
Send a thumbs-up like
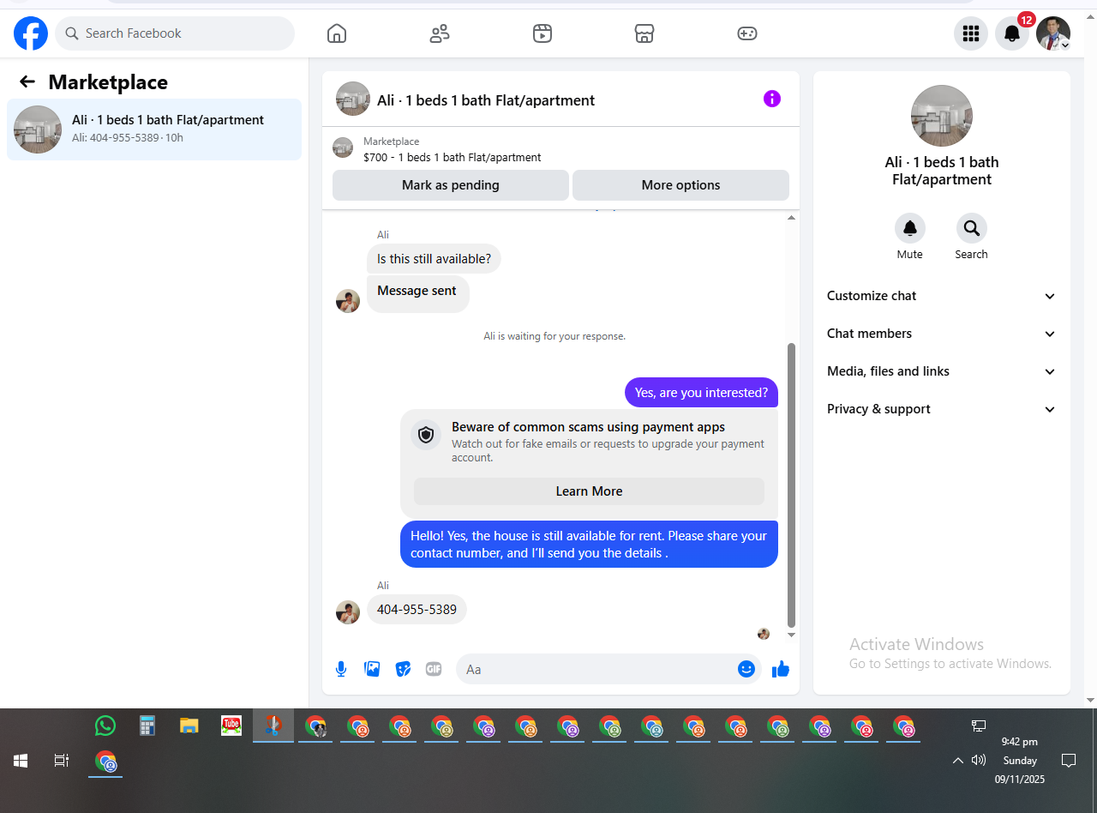(780, 669)
